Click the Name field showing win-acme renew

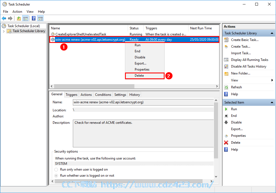pos(143,102)
